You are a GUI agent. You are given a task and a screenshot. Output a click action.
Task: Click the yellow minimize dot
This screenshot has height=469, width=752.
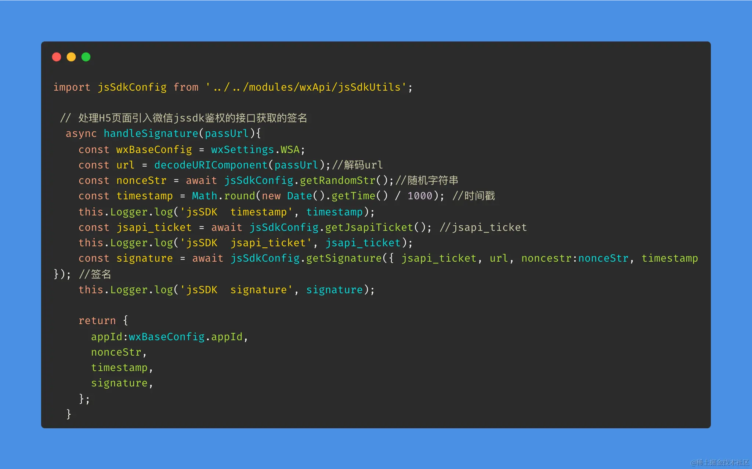71,57
